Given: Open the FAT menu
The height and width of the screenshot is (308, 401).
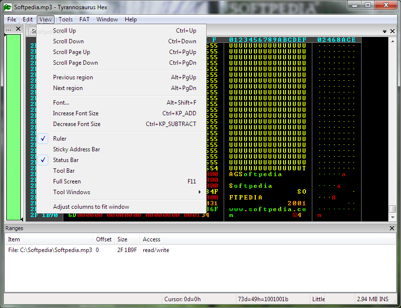Looking at the screenshot, I should (84, 19).
